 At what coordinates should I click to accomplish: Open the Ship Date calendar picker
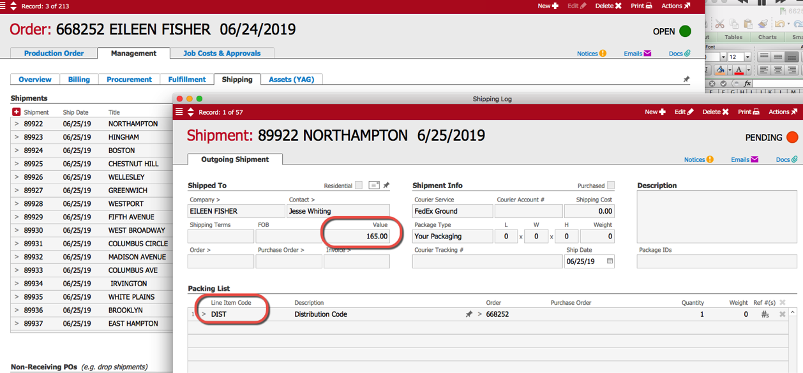point(610,261)
